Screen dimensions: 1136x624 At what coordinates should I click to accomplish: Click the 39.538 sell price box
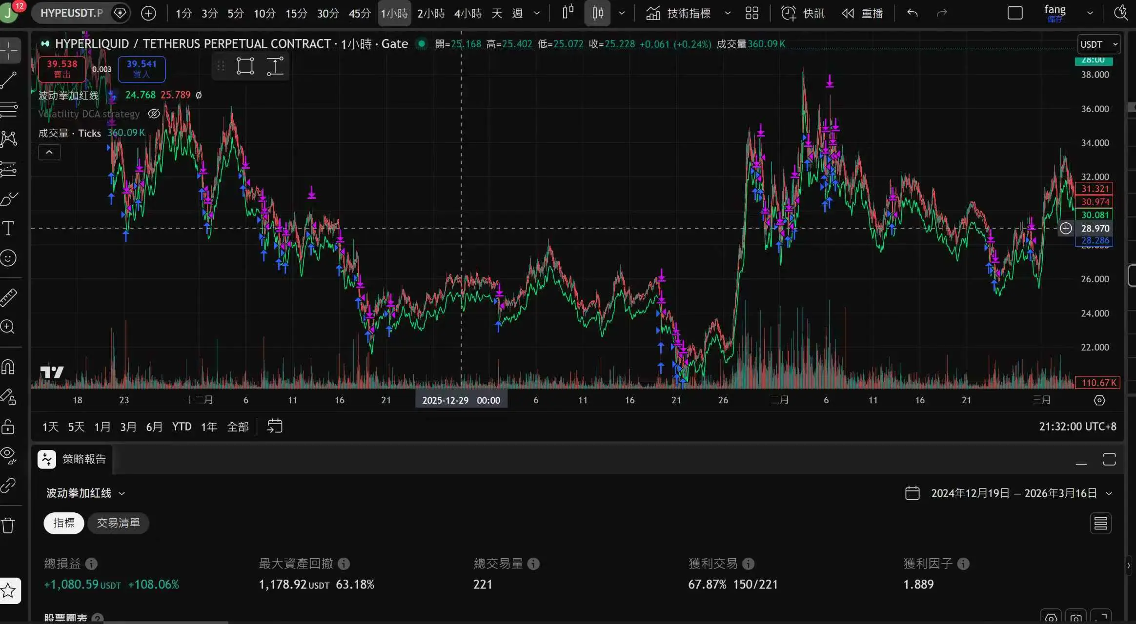pyautogui.click(x=62, y=69)
